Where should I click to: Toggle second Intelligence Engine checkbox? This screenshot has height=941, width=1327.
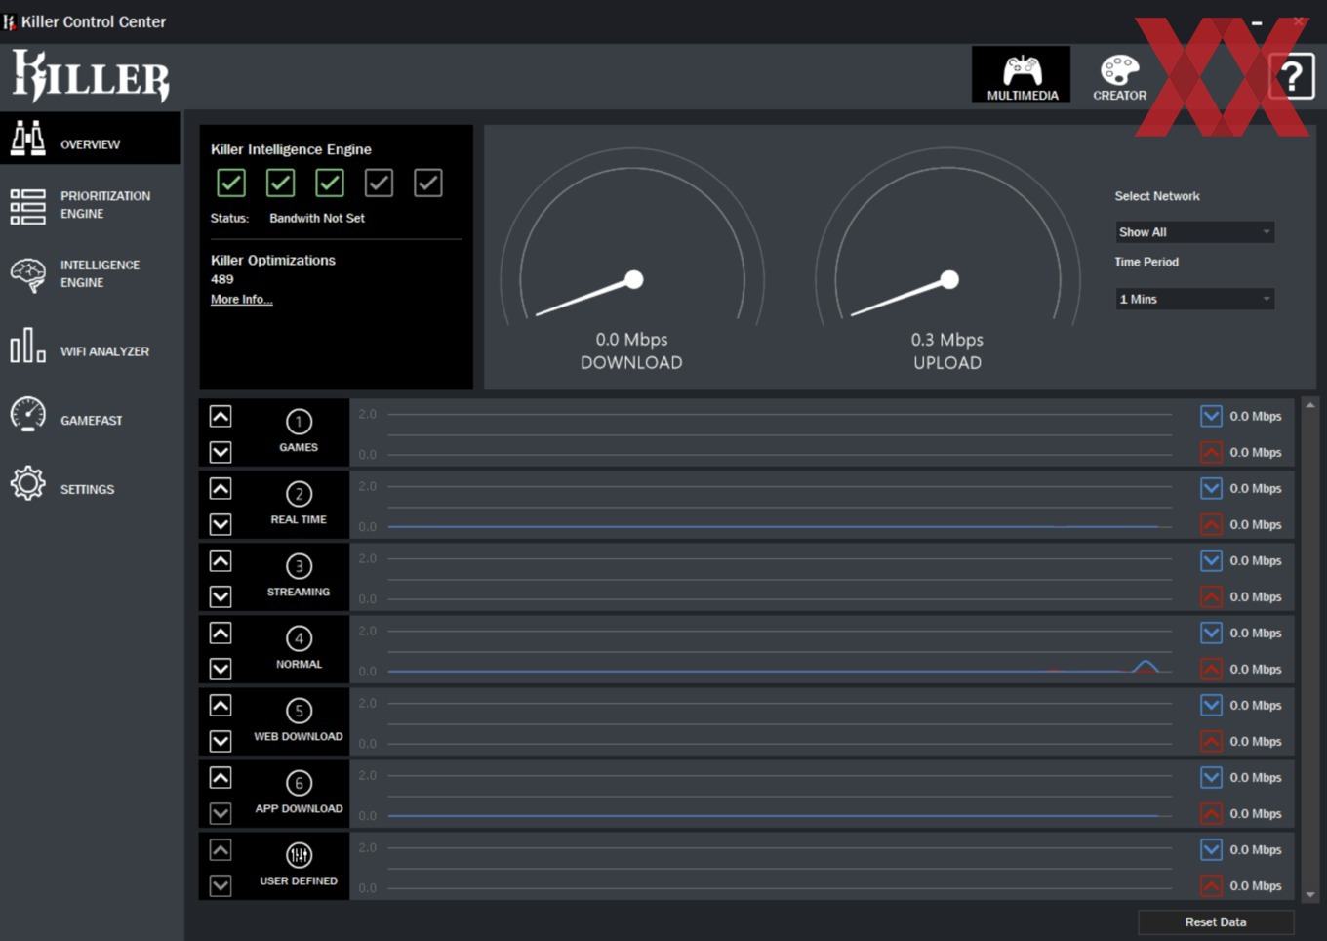[x=280, y=183]
